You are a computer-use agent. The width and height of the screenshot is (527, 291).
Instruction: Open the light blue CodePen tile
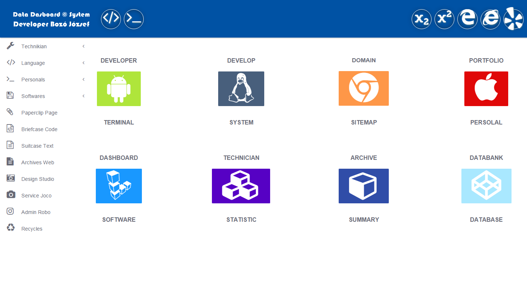[486, 186]
